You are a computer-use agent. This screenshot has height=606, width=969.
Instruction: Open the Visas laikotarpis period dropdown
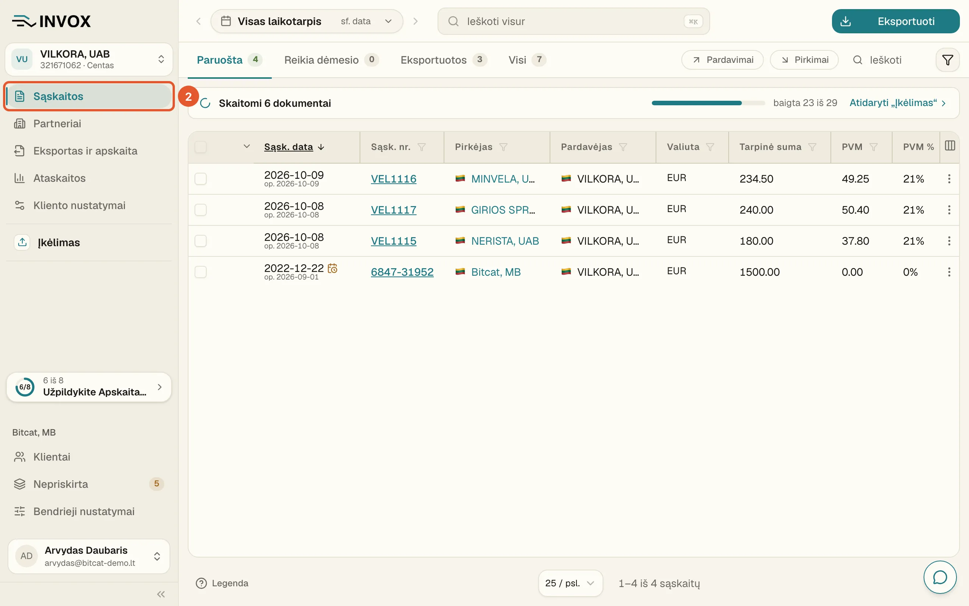tap(307, 21)
